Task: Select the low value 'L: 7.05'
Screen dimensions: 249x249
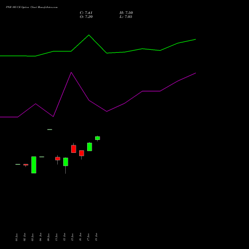Action: point(125,17)
